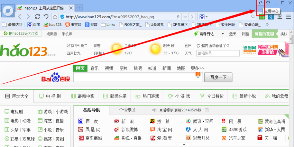This screenshot has height=147, width=294.
Task: Open the 百度 bookmark
Action: (34, 24)
